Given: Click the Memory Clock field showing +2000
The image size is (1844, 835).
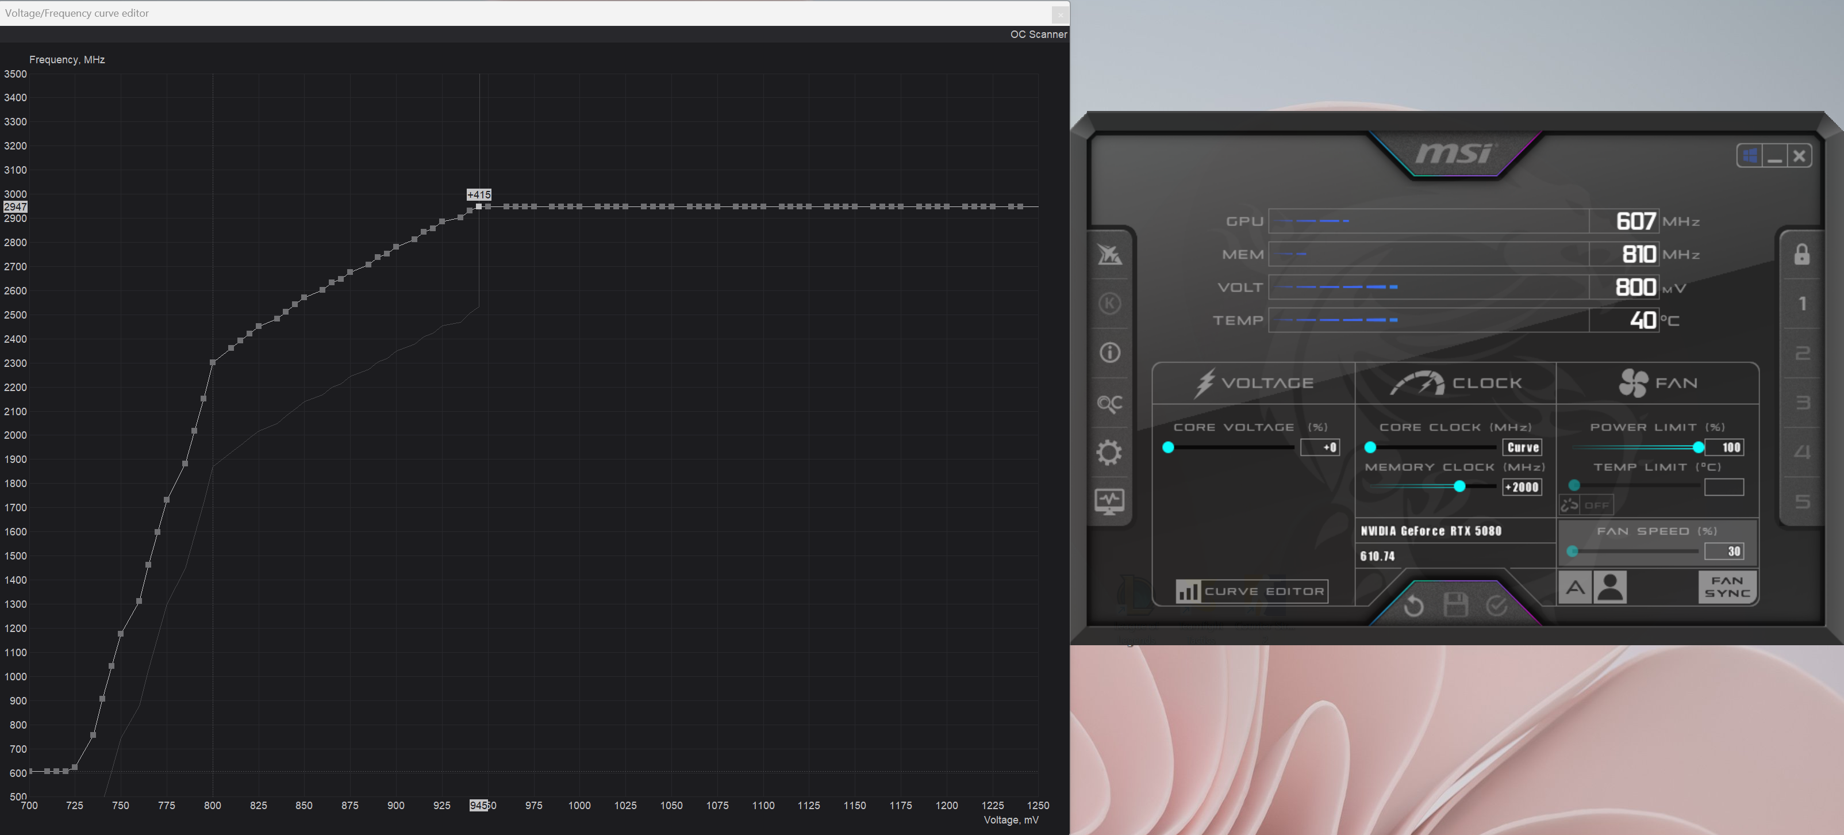Looking at the screenshot, I should [1523, 487].
